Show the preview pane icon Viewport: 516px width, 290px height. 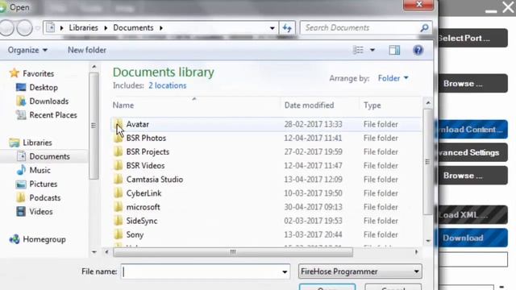[x=394, y=50]
